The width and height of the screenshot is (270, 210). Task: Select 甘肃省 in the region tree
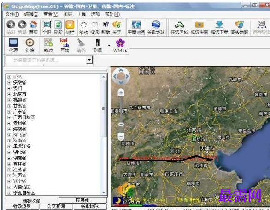pyautogui.click(x=20, y=106)
